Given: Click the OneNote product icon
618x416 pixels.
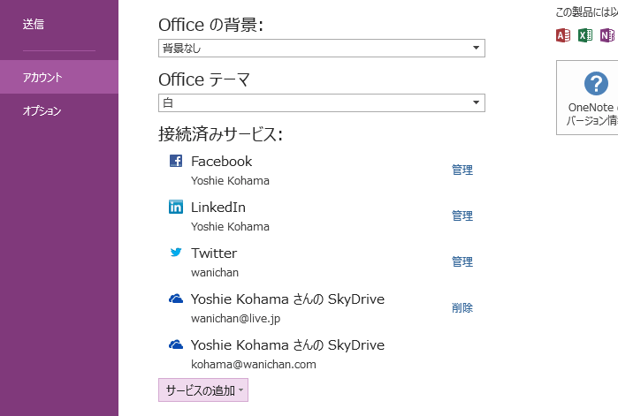Looking at the screenshot, I should pos(607,35).
